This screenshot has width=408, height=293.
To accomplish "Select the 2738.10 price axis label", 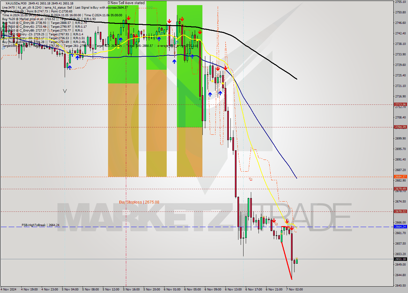I will tap(400, 44).
